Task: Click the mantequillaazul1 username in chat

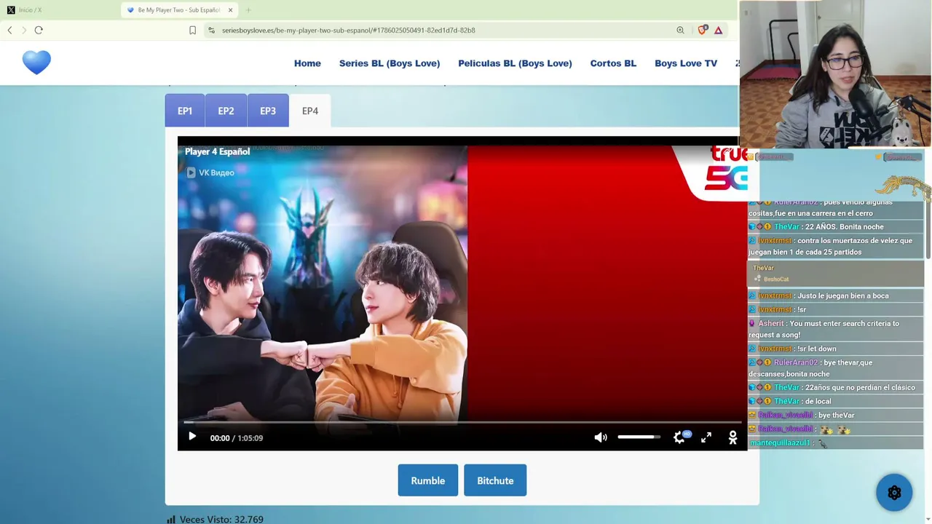Action: 780,443
